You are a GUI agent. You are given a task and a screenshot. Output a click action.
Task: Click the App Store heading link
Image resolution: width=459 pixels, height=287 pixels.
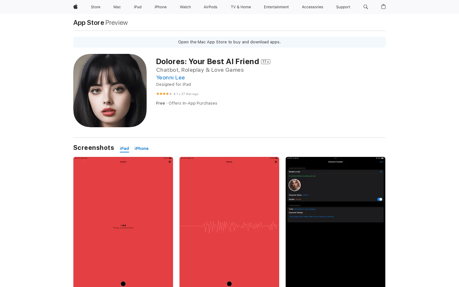tap(89, 23)
